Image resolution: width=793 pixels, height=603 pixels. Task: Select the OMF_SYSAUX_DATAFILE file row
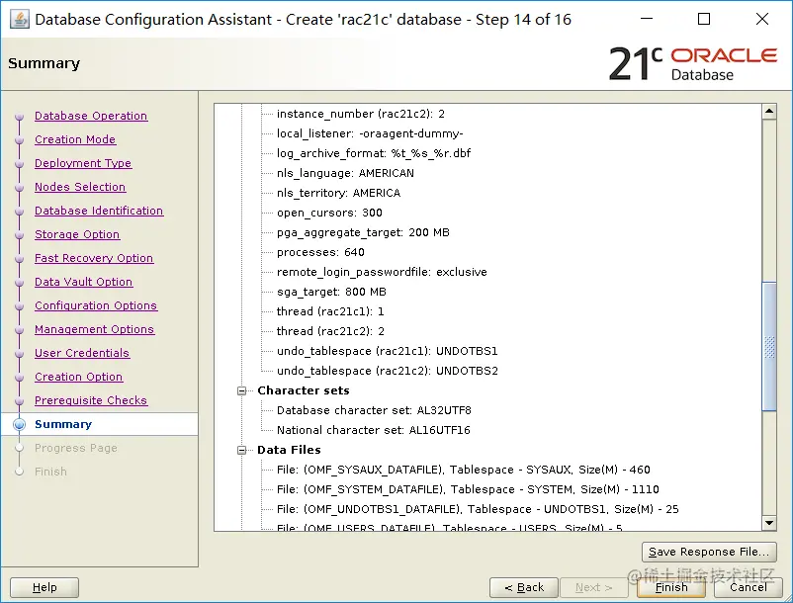pyautogui.click(x=464, y=470)
